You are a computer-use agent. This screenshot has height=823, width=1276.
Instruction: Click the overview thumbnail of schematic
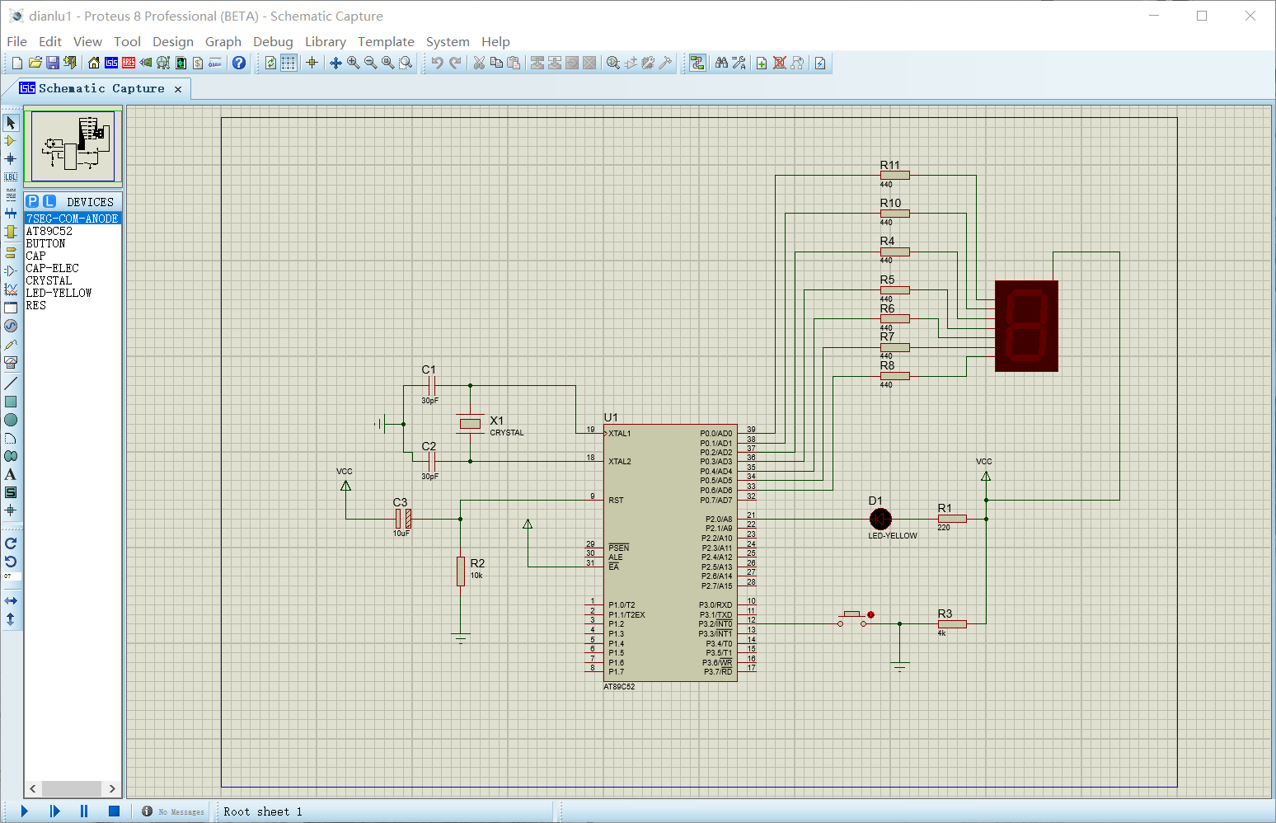(x=73, y=146)
